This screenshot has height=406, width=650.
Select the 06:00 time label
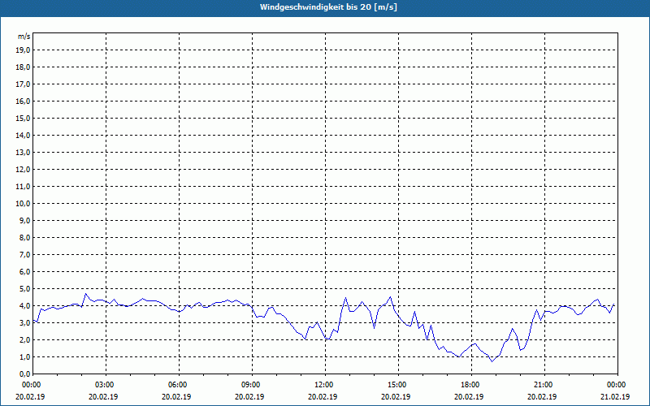coord(176,385)
